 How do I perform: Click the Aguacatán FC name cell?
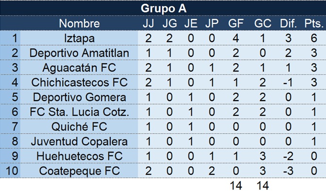(79, 68)
